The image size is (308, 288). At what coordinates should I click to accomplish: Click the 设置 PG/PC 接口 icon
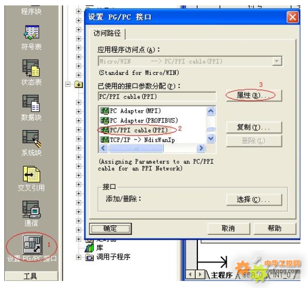coord(33,245)
